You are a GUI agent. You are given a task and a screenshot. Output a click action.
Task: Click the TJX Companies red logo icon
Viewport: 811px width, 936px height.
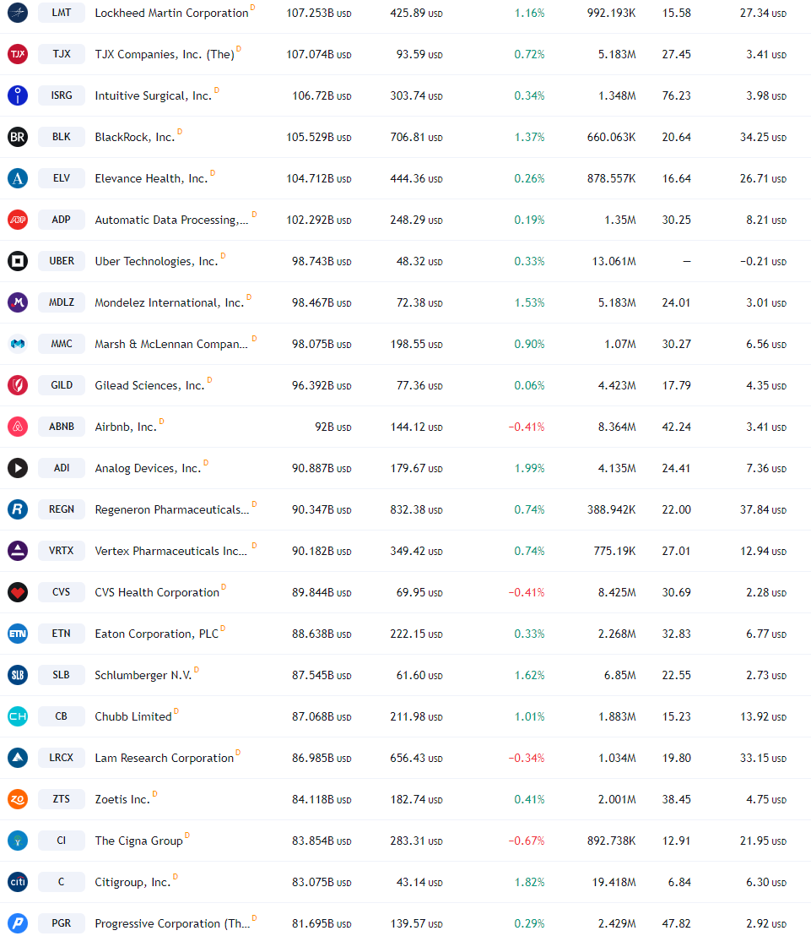click(x=18, y=54)
